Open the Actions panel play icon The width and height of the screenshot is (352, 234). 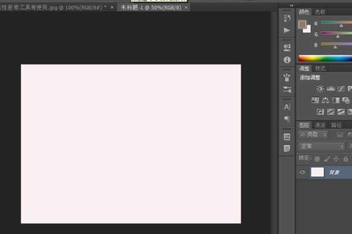tap(287, 30)
